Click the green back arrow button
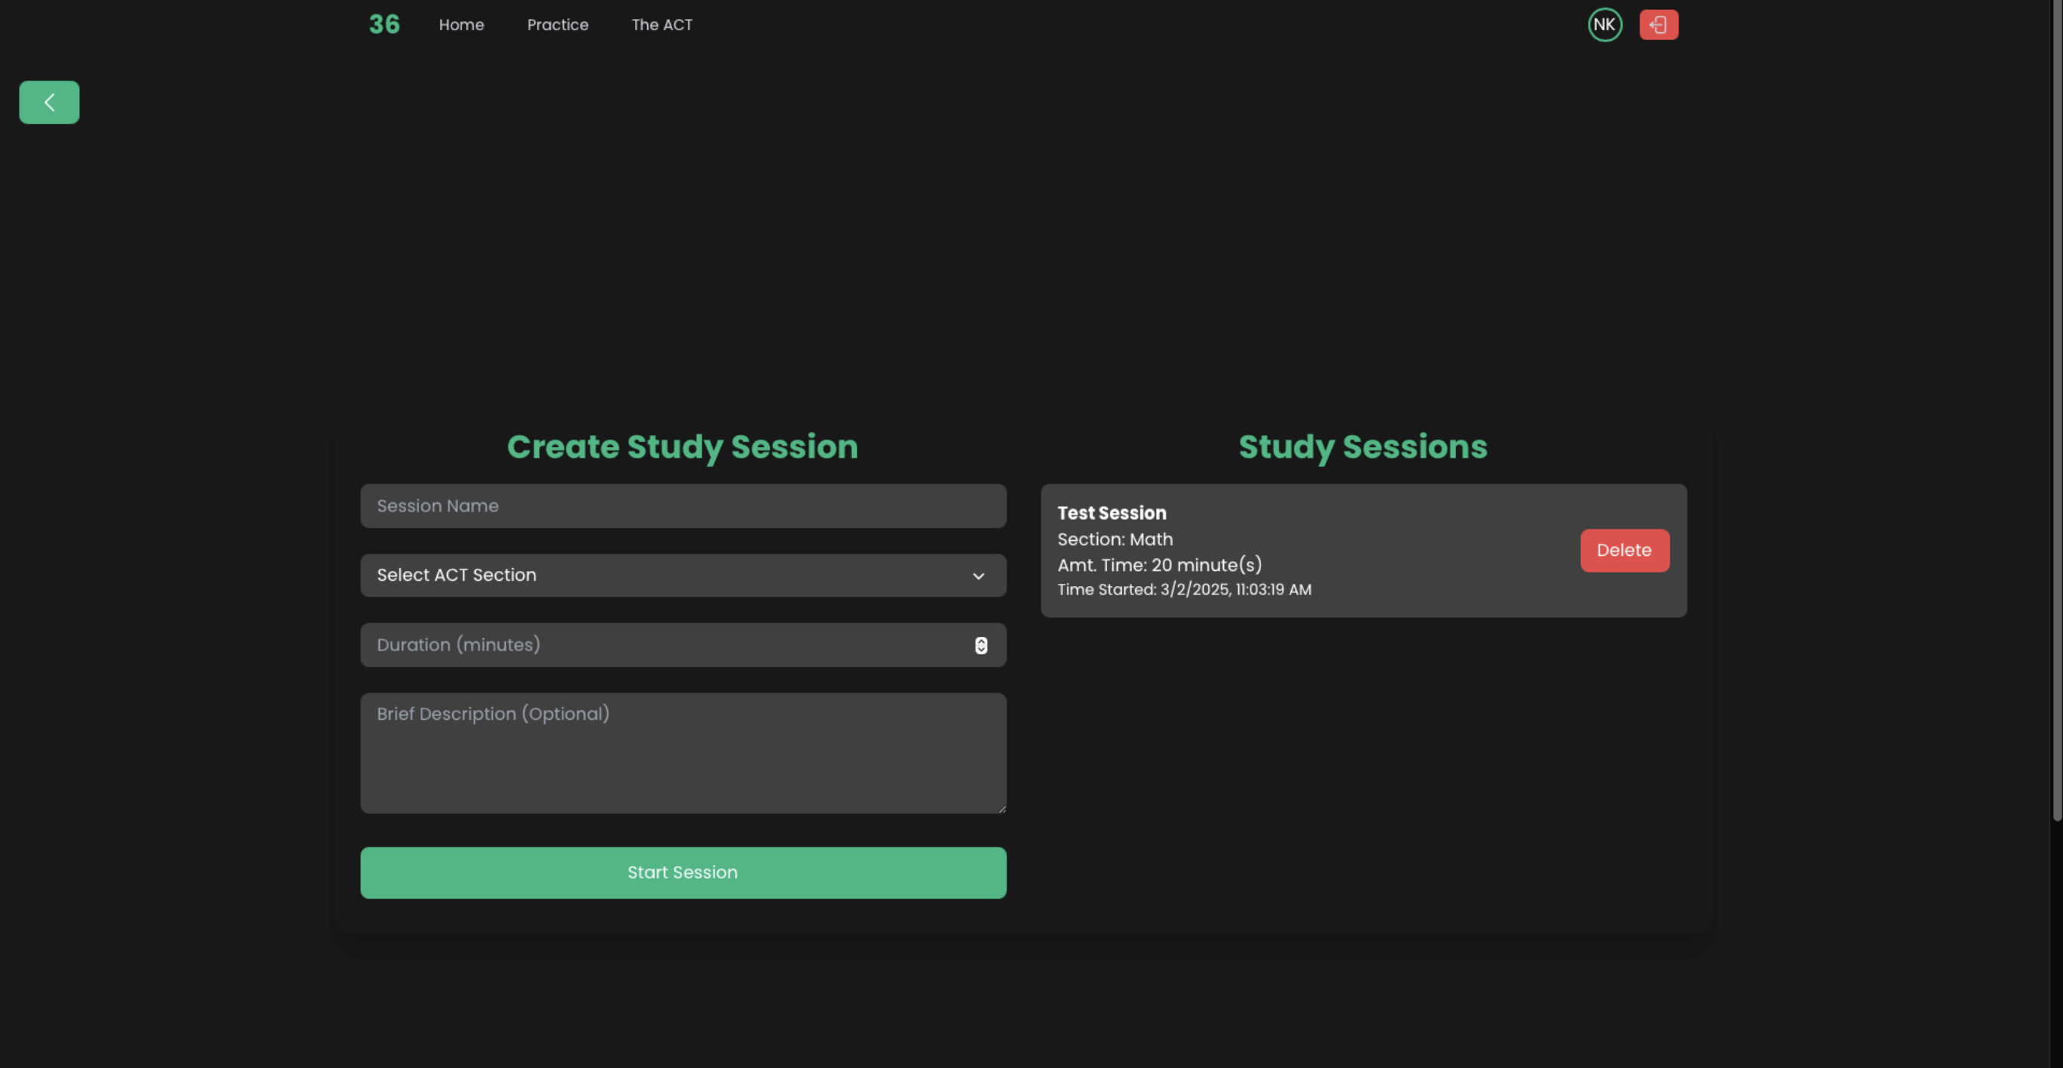The width and height of the screenshot is (2063, 1068). tap(49, 103)
